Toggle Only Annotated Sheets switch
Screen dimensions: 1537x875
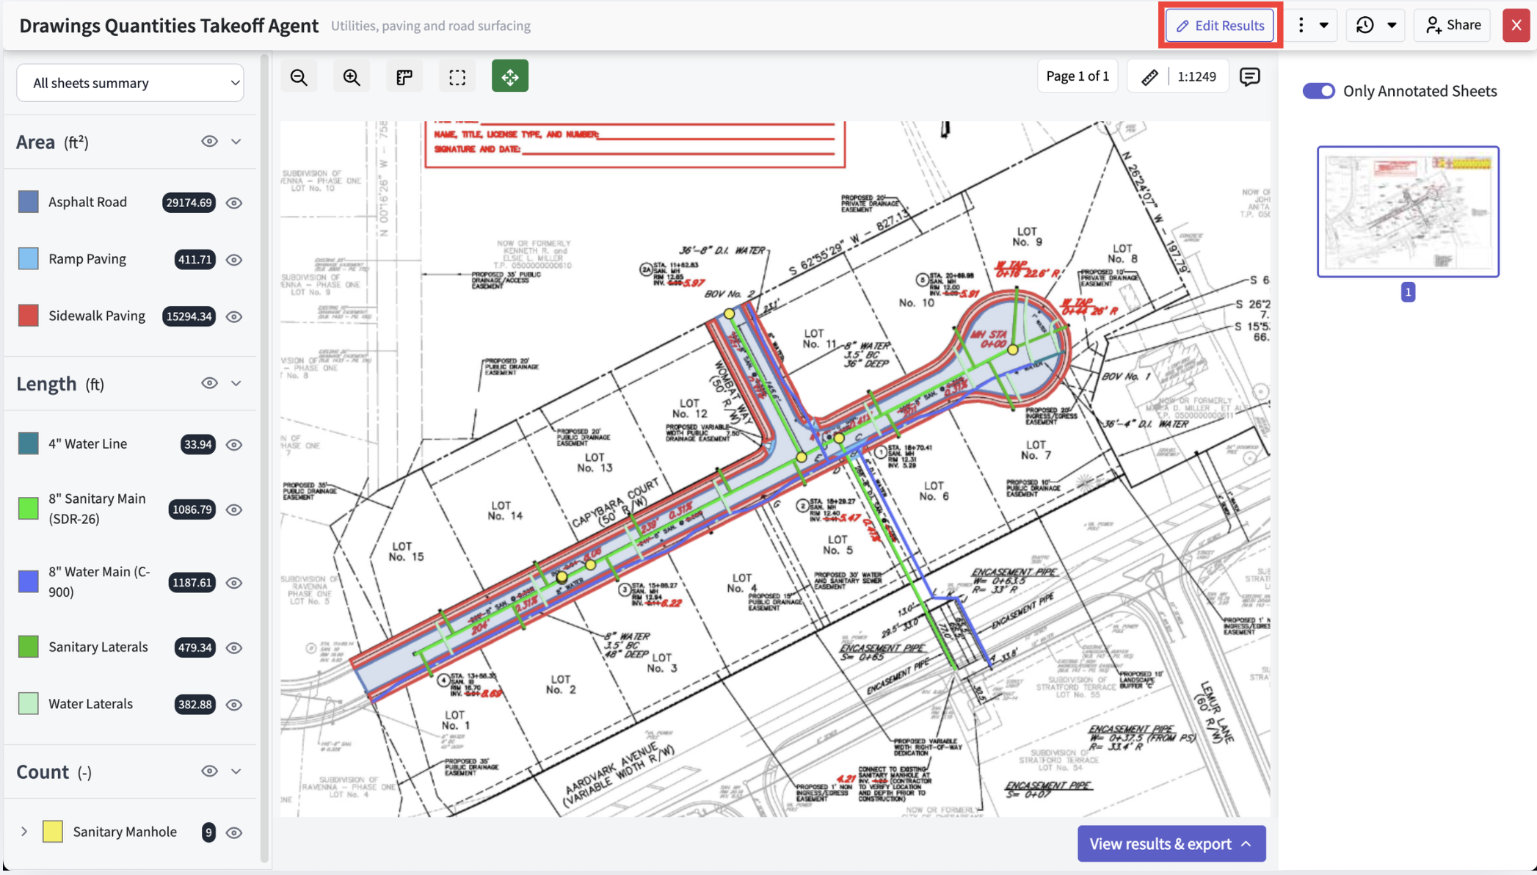pos(1319,91)
